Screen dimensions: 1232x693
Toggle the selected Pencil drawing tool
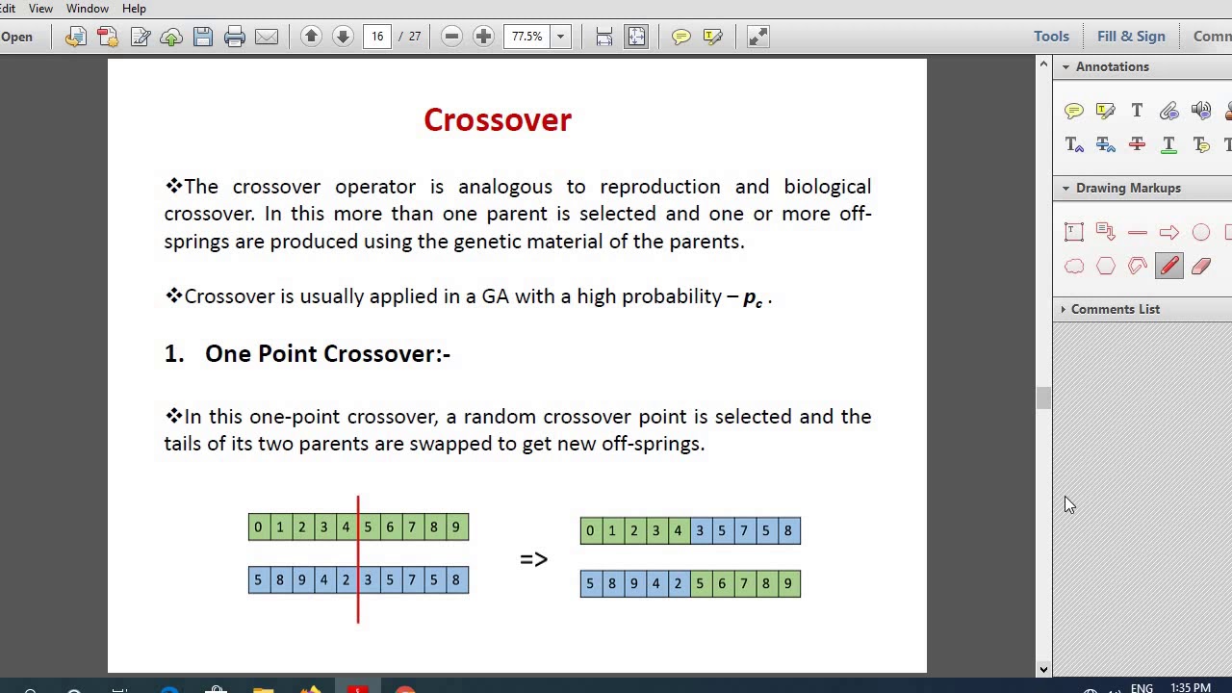pyautogui.click(x=1169, y=267)
